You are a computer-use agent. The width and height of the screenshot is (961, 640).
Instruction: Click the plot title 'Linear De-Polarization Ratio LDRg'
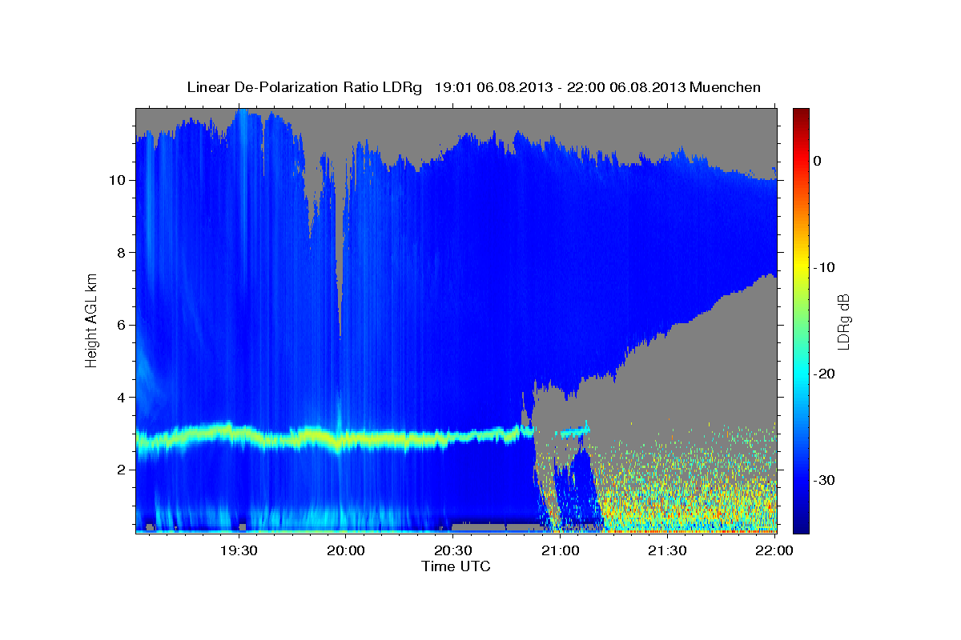coord(304,87)
